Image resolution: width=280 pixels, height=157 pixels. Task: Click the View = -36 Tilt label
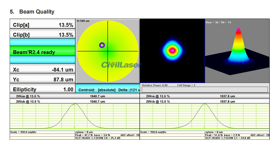click(218, 22)
